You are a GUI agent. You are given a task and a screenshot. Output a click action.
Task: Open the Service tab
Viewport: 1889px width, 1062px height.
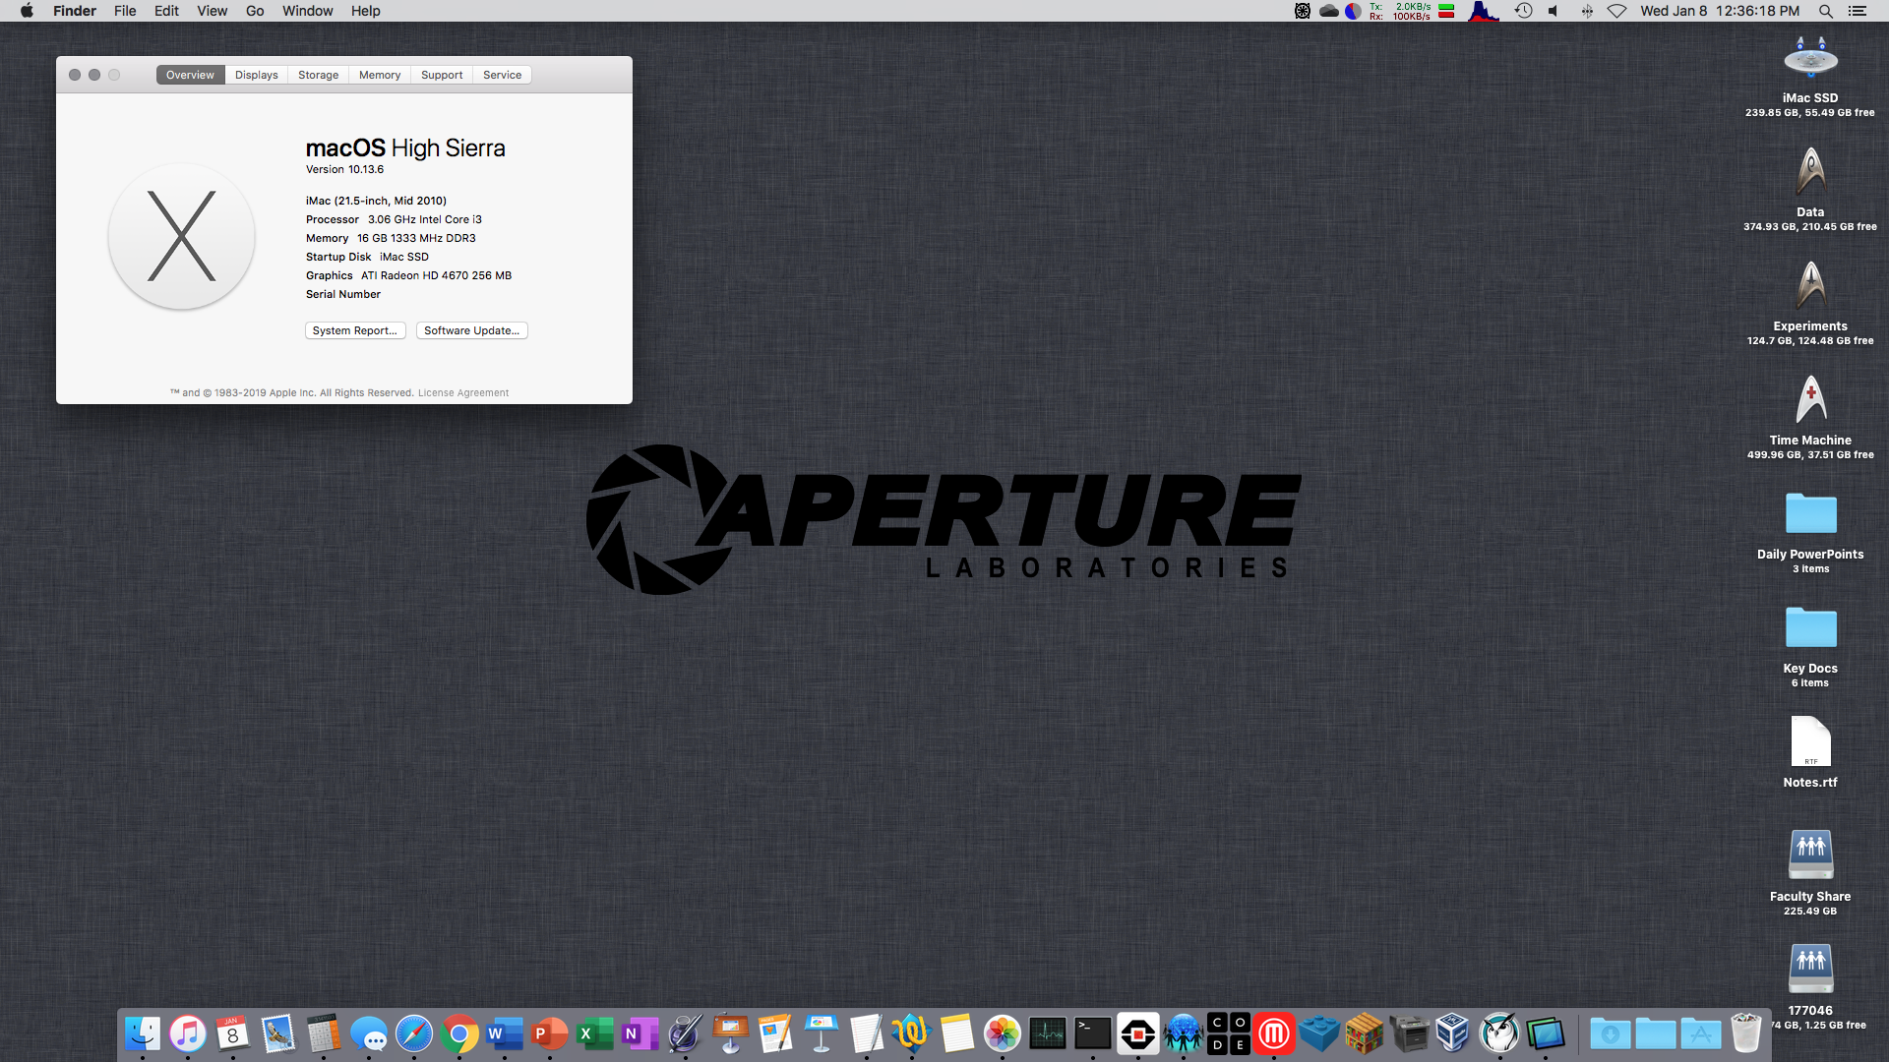tap(502, 75)
